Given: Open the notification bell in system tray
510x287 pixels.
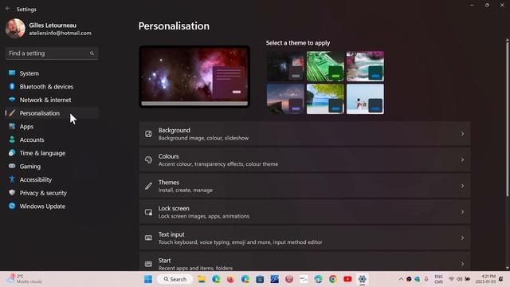Looking at the screenshot, I should pos(501,279).
